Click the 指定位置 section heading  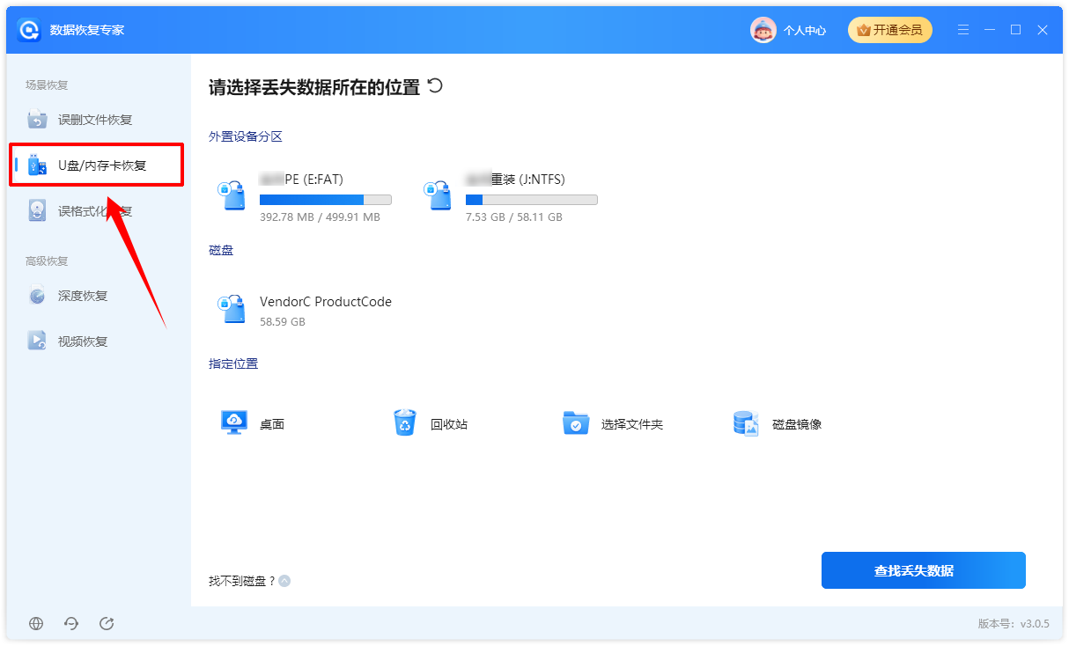233,363
